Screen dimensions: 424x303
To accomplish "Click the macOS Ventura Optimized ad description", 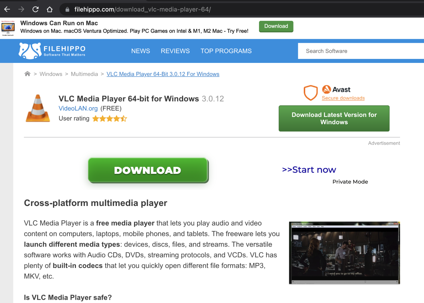I will coord(134,31).
